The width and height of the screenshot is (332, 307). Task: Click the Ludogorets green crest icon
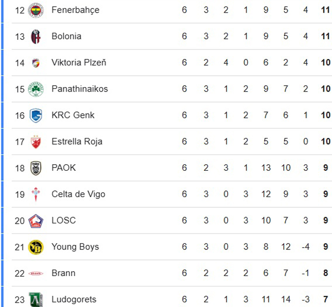tap(36, 299)
